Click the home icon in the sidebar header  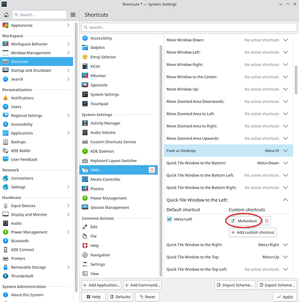tap(6, 14)
